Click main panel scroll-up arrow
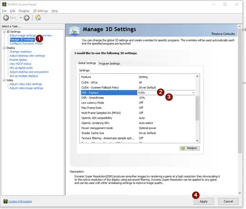This screenshot has width=246, height=209. (240, 26)
